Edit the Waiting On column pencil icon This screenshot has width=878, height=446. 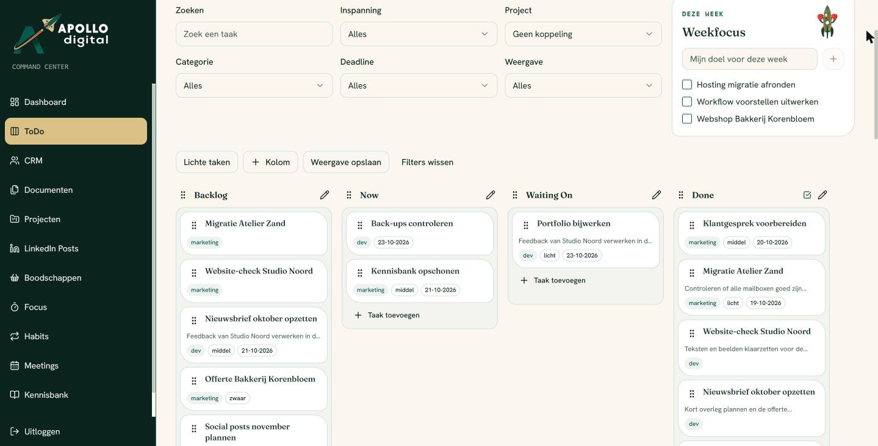(657, 195)
